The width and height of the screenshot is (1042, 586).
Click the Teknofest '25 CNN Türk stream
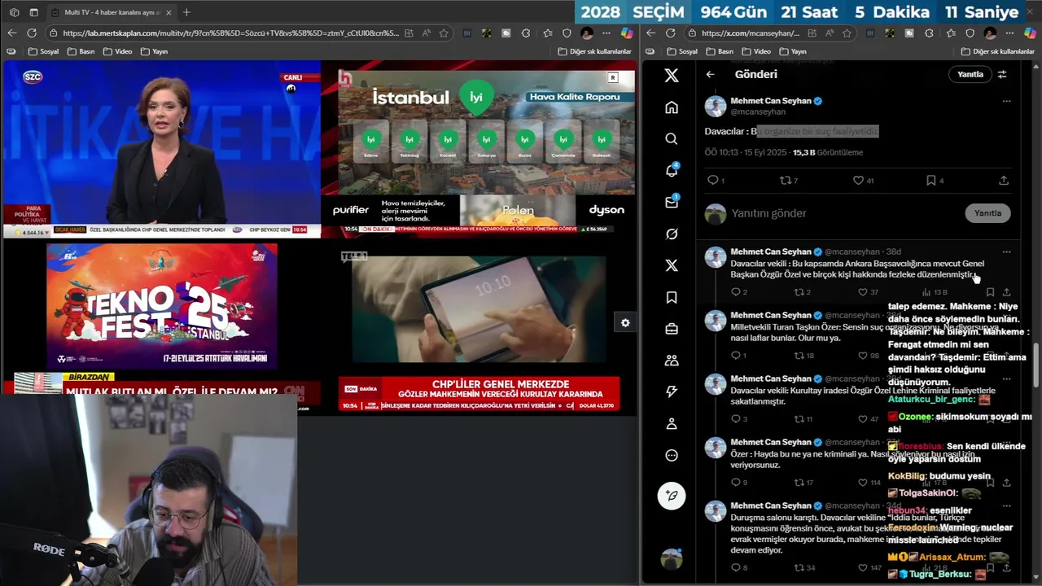[162, 326]
